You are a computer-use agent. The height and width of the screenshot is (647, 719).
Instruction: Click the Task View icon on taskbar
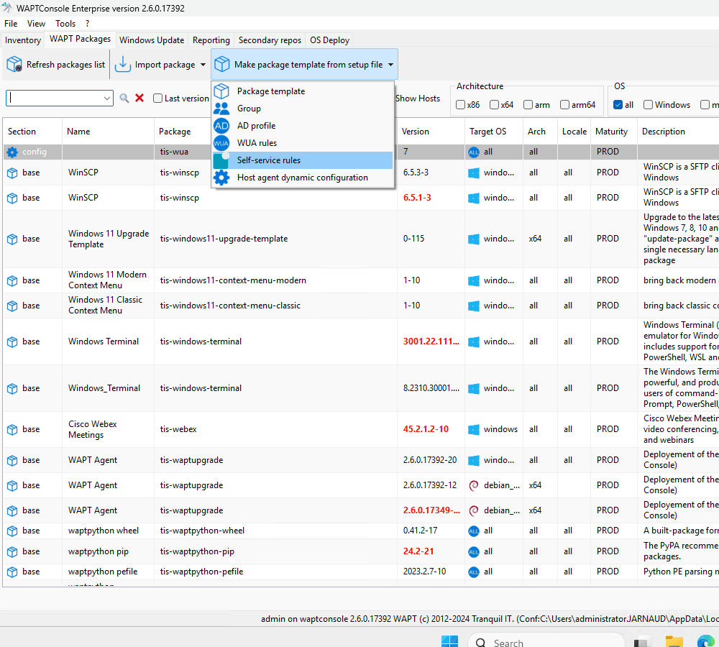pos(642,642)
